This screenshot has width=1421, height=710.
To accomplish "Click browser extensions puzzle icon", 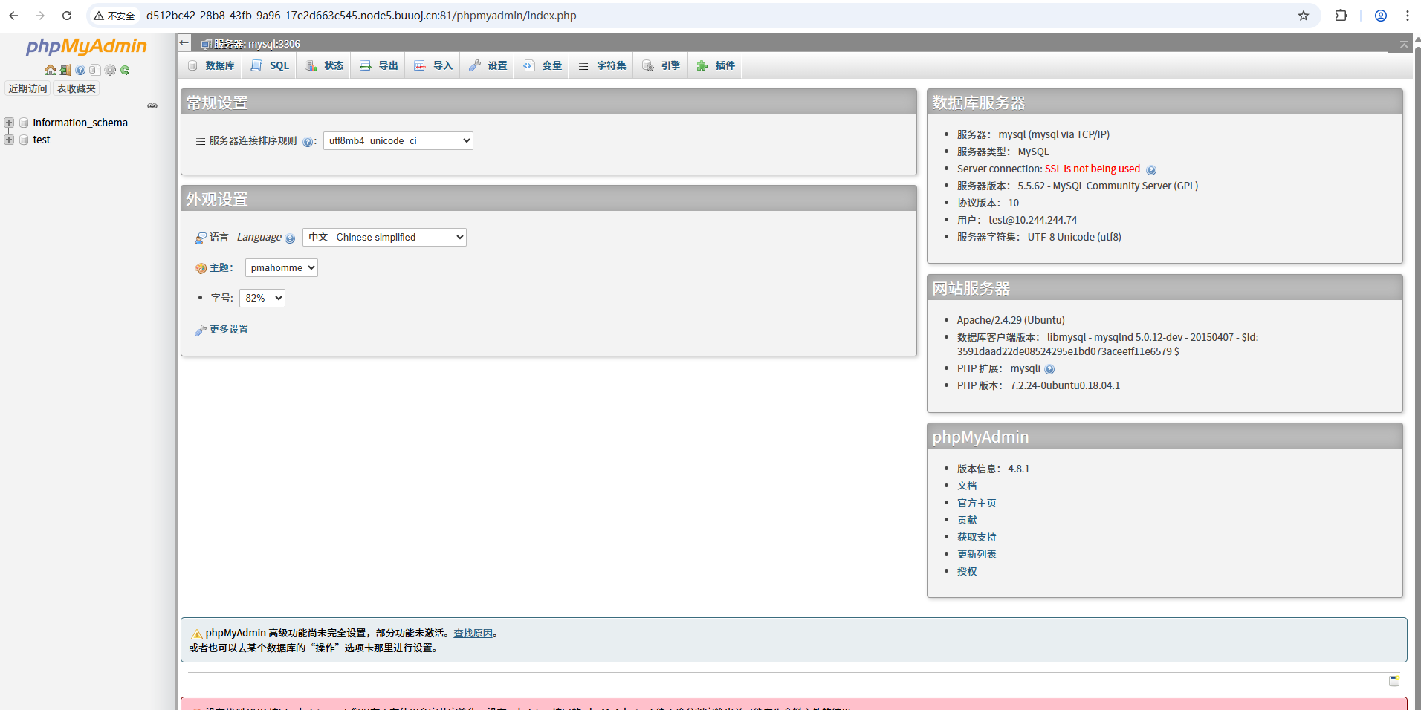I will (1341, 16).
